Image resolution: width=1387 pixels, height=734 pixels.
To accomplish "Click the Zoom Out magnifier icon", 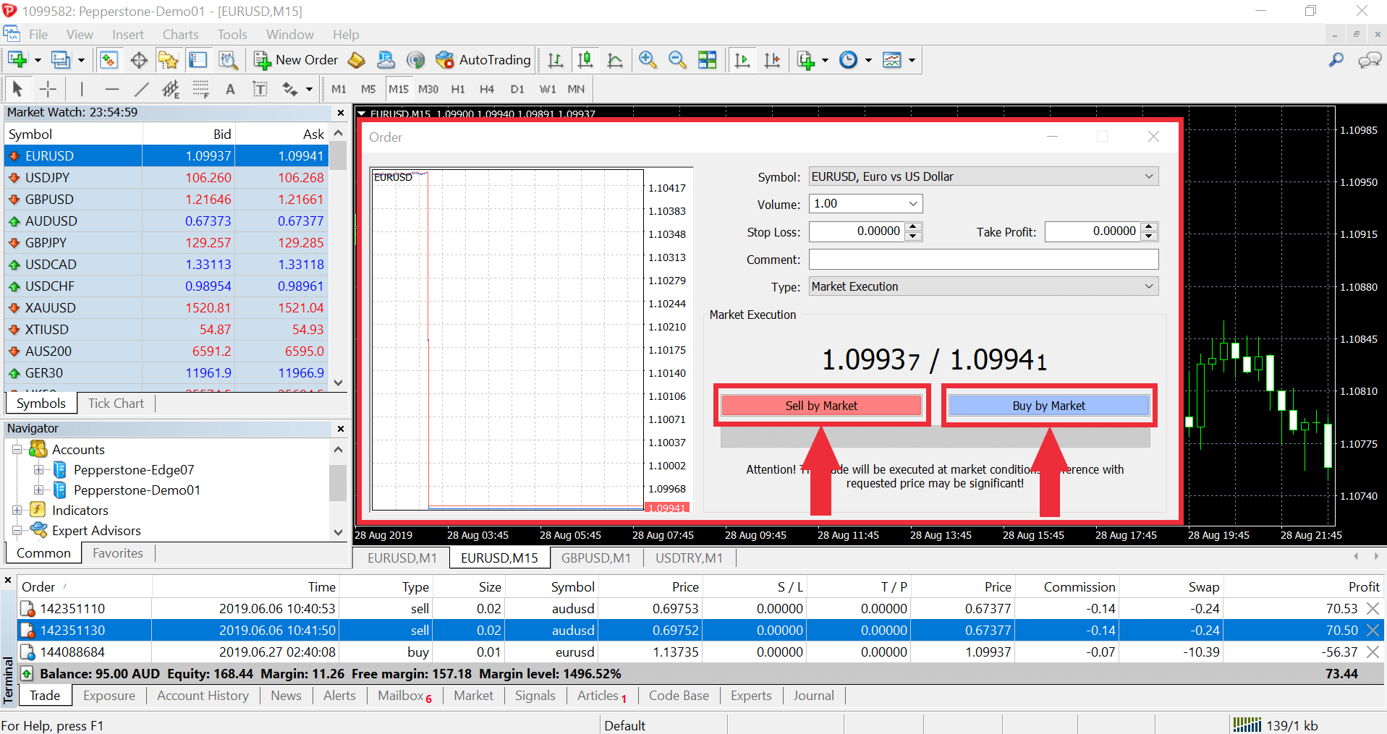I will (x=677, y=60).
